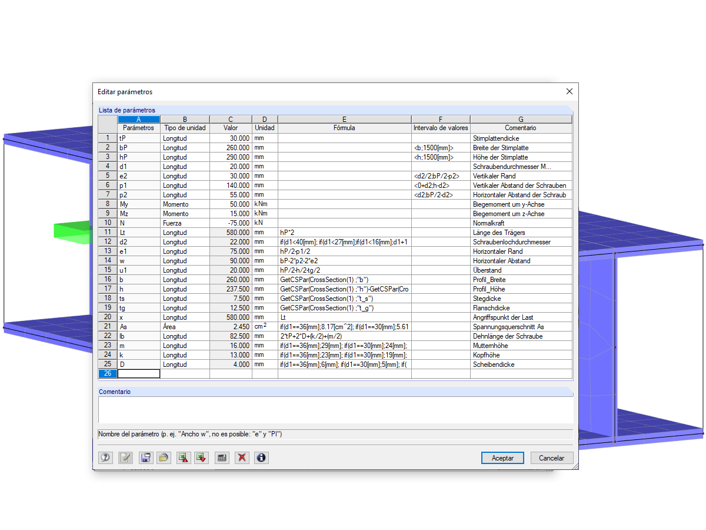Confirm with the Aceptar button
Image resolution: width=706 pixels, height=530 pixels.
click(502, 458)
